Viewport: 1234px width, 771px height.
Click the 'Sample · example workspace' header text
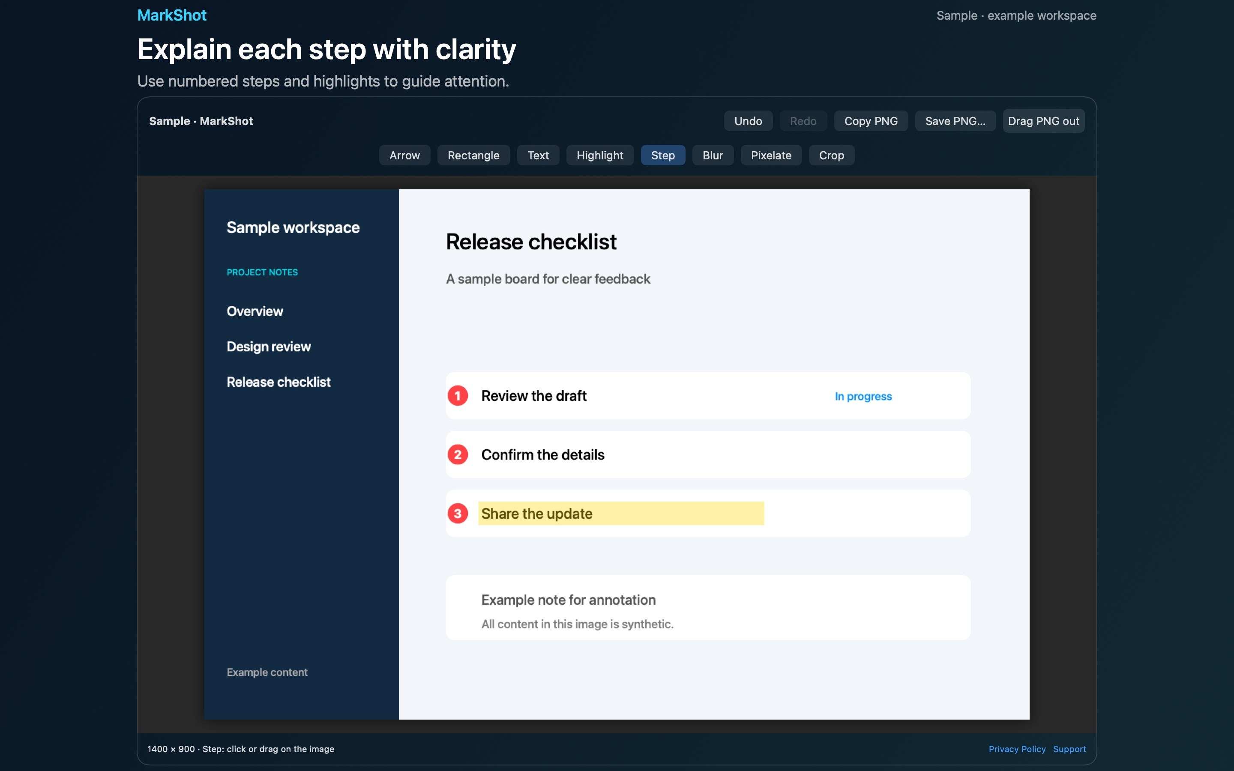(1016, 15)
